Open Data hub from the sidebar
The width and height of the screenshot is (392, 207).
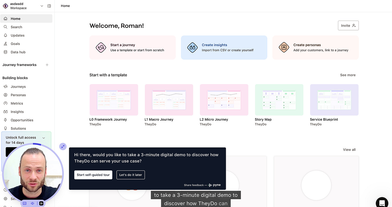[x=26, y=52]
